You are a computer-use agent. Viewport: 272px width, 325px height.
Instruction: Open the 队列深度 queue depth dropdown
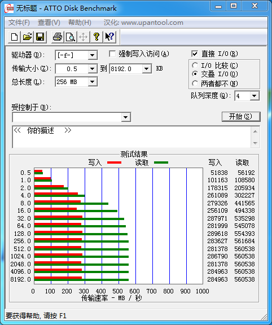click(254, 96)
